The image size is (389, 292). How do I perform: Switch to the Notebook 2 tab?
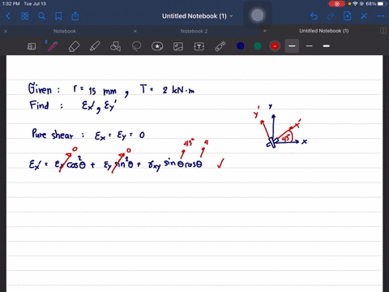pos(194,31)
